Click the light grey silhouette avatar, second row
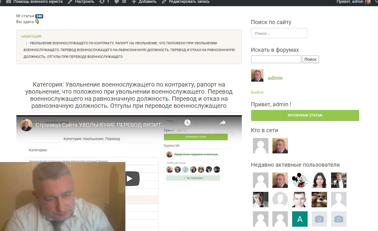This screenshot has width=378, height=231. (339, 200)
